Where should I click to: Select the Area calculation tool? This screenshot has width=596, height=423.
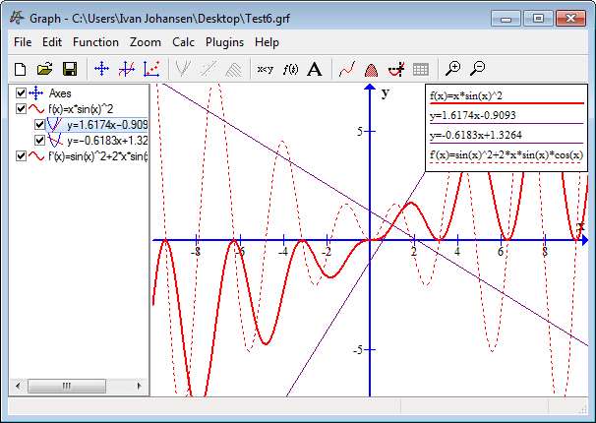372,70
